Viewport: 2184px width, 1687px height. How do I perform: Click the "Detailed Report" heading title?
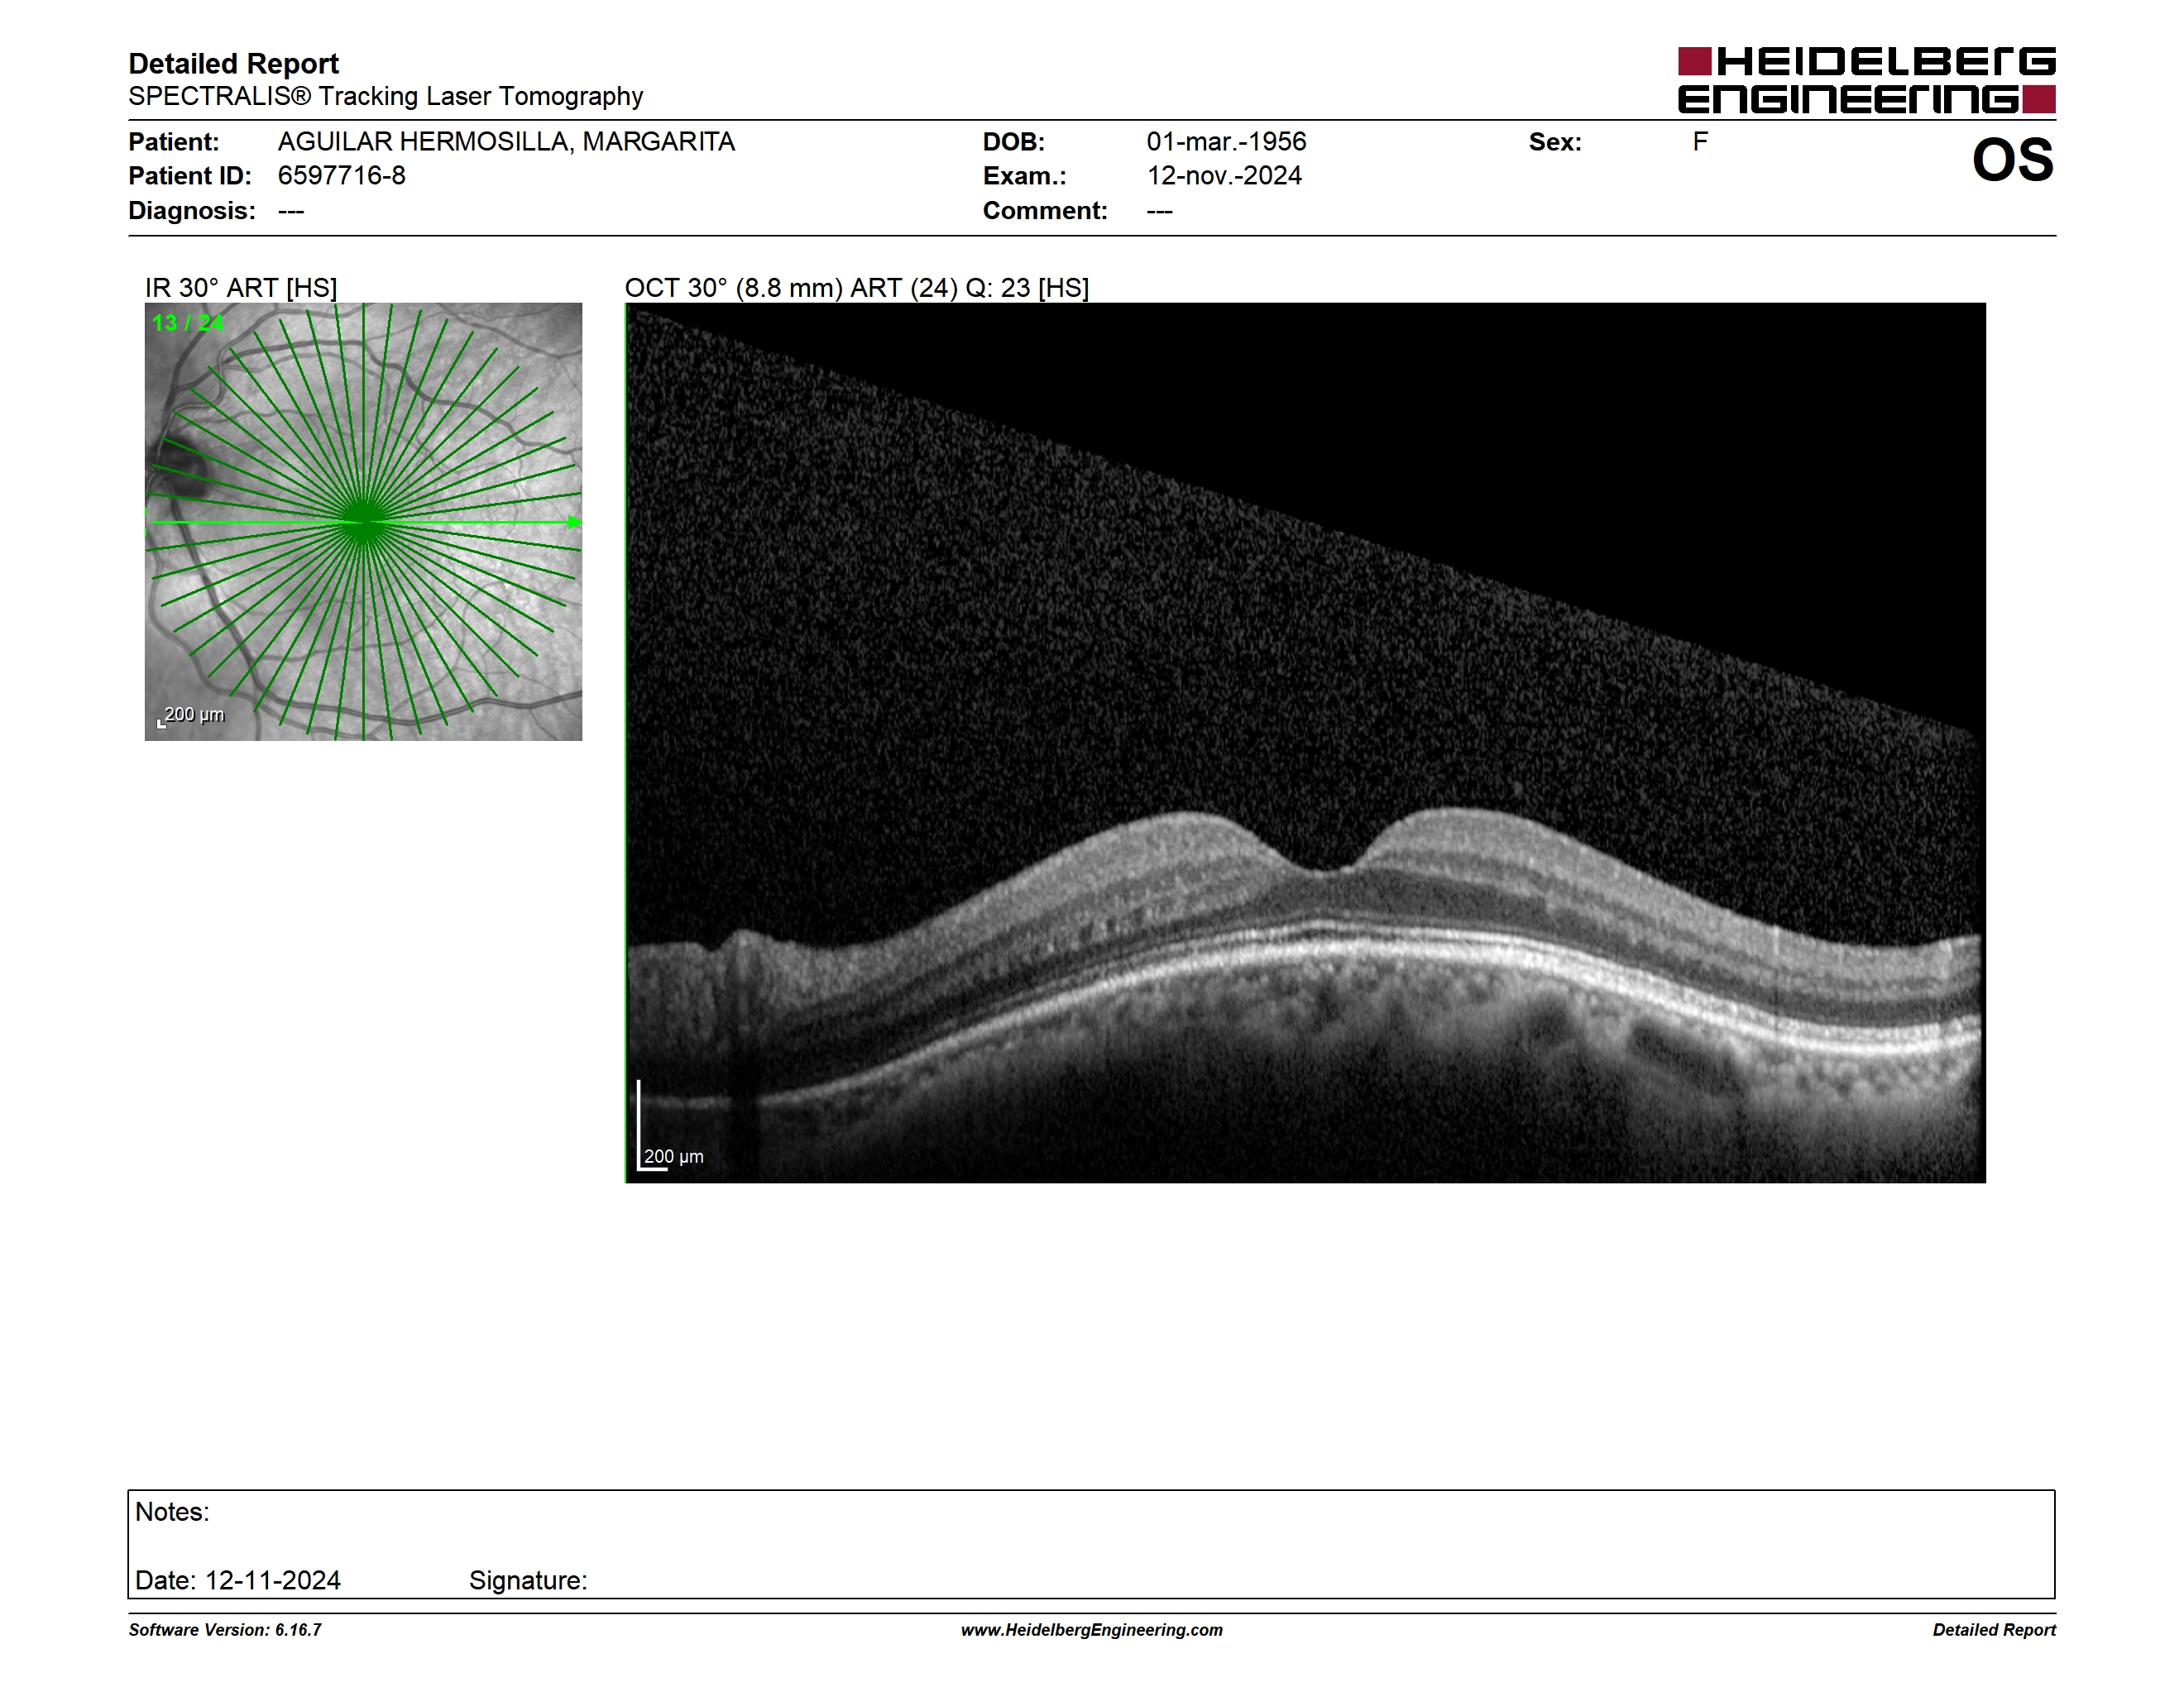tap(233, 64)
